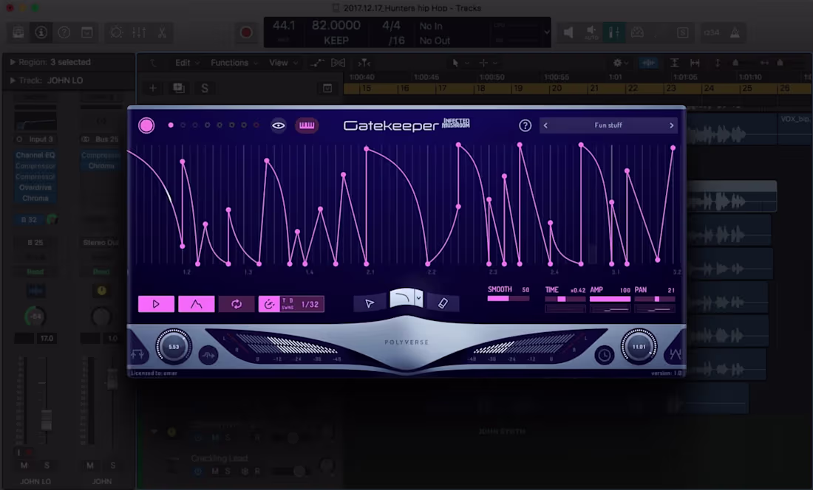The width and height of the screenshot is (813, 490).
Task: Click the clock icon beside output knob
Action: coord(604,356)
